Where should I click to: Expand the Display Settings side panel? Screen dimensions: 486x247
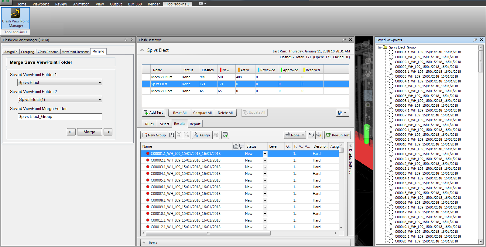pyautogui.click(x=350, y=146)
